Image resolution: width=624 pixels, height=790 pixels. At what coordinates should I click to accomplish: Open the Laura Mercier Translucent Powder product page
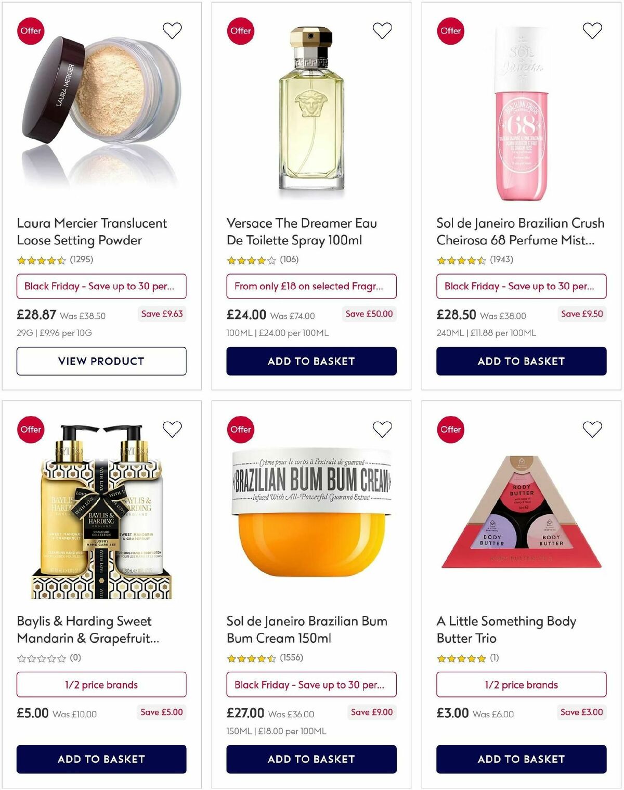[x=92, y=232]
